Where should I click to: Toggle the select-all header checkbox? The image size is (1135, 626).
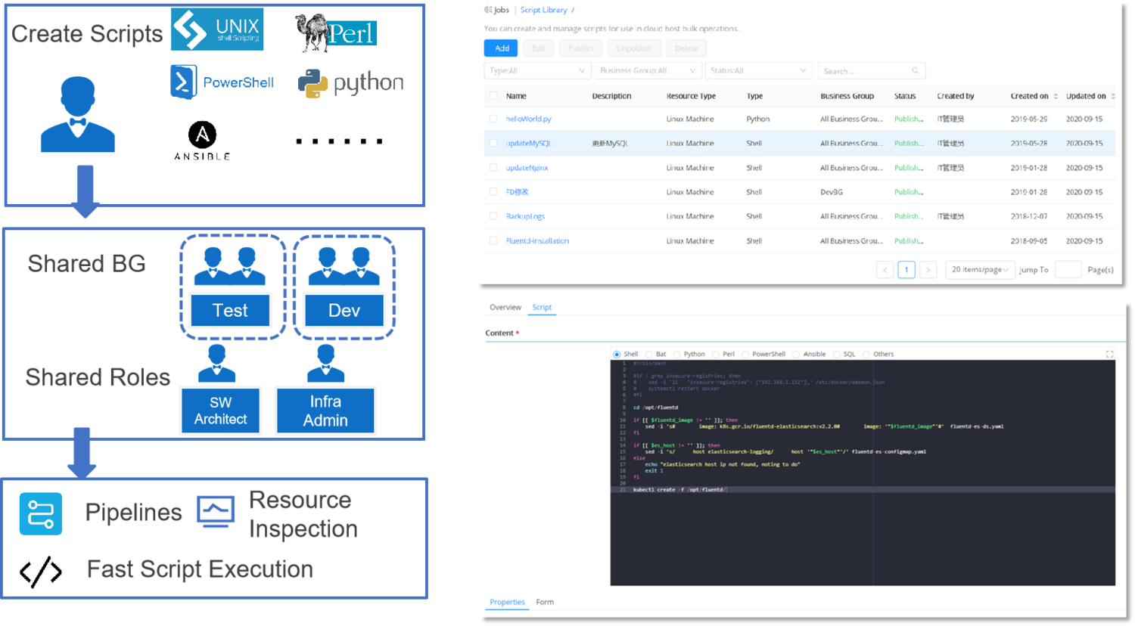[493, 96]
